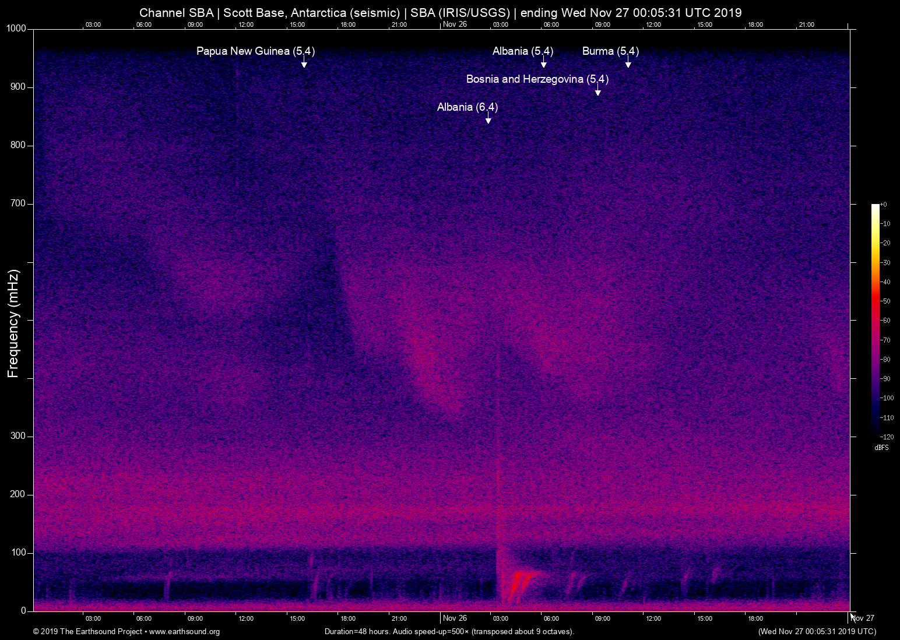Click the Duration=48 hours footer text

pyautogui.click(x=449, y=632)
